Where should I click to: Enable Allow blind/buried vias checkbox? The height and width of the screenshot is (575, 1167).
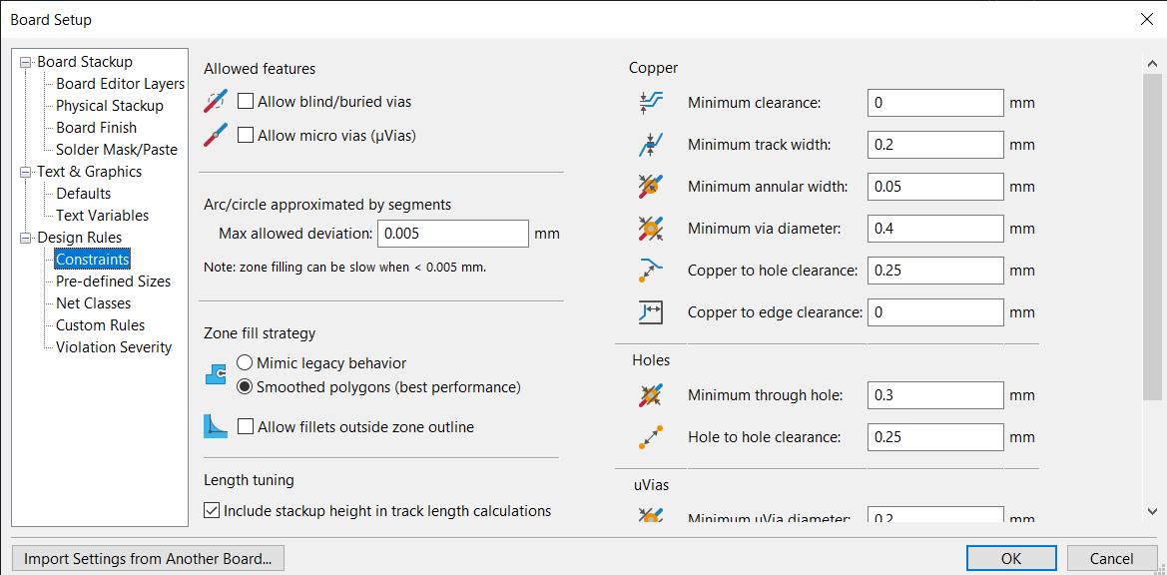tap(246, 101)
